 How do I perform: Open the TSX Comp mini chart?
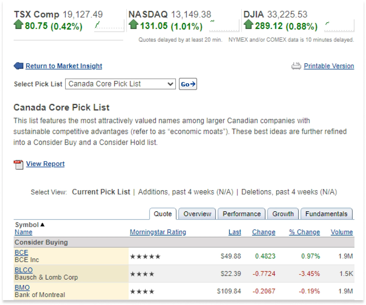click(x=109, y=25)
